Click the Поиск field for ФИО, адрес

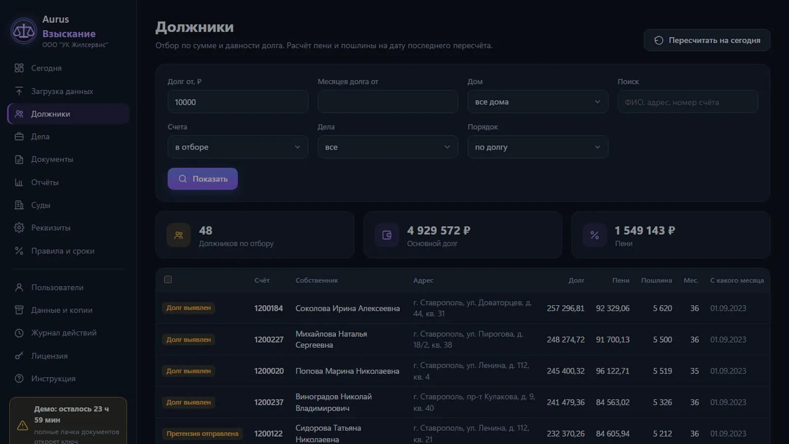pos(687,102)
